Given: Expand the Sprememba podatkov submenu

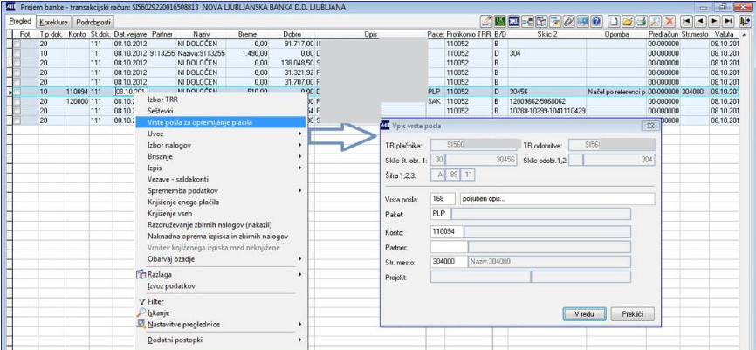Looking at the screenshot, I should [x=220, y=191].
